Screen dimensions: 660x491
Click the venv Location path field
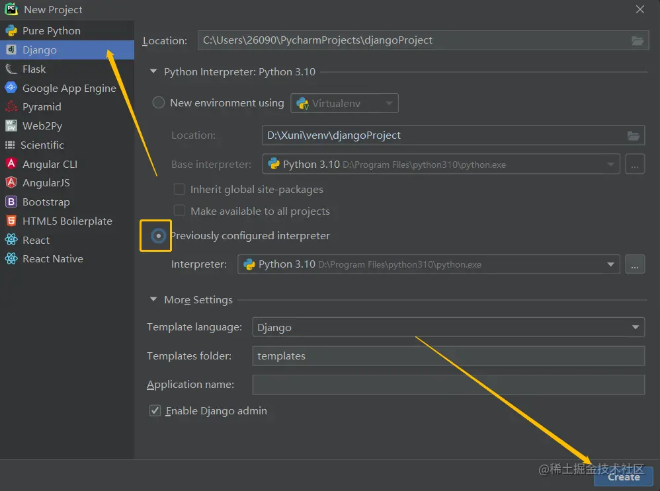click(453, 135)
